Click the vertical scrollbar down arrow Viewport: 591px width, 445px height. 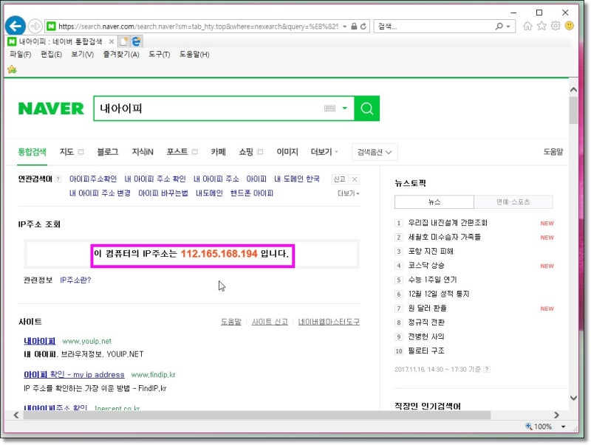[x=573, y=398]
